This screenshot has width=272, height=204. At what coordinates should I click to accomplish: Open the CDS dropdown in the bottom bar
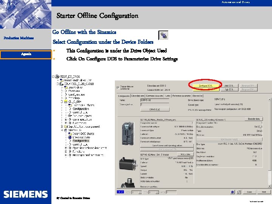coord(140,192)
